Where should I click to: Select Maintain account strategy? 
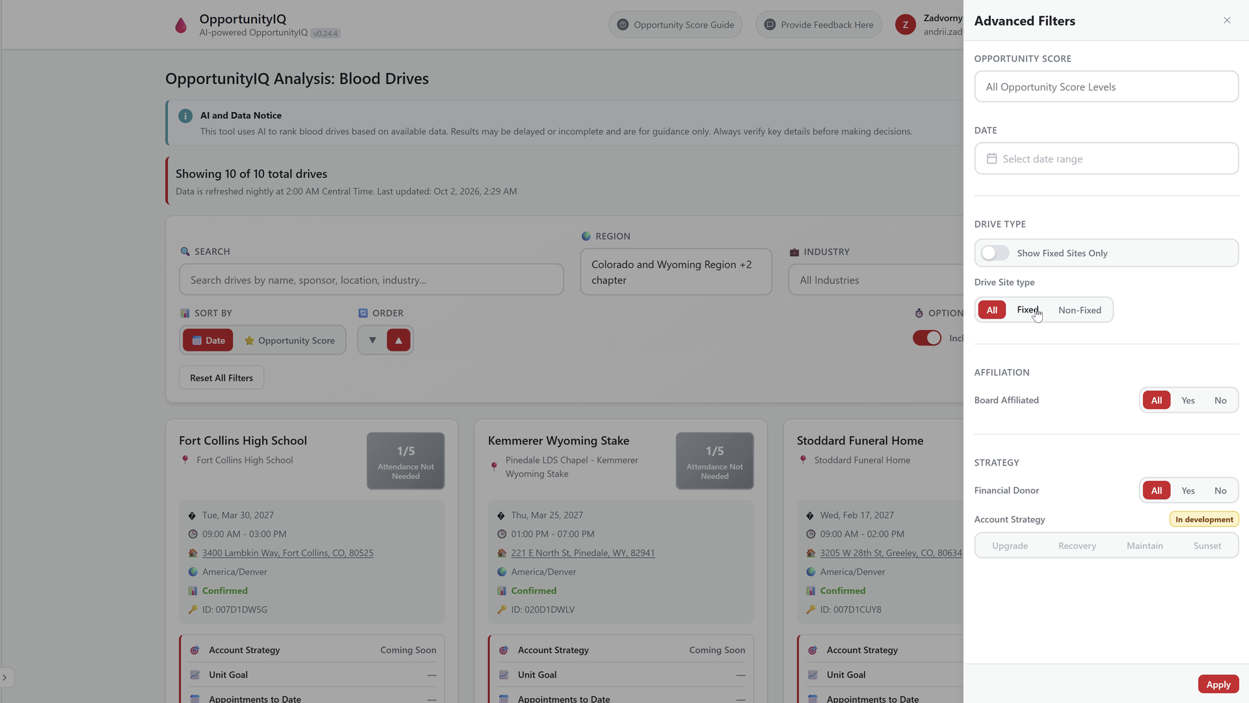(1144, 545)
